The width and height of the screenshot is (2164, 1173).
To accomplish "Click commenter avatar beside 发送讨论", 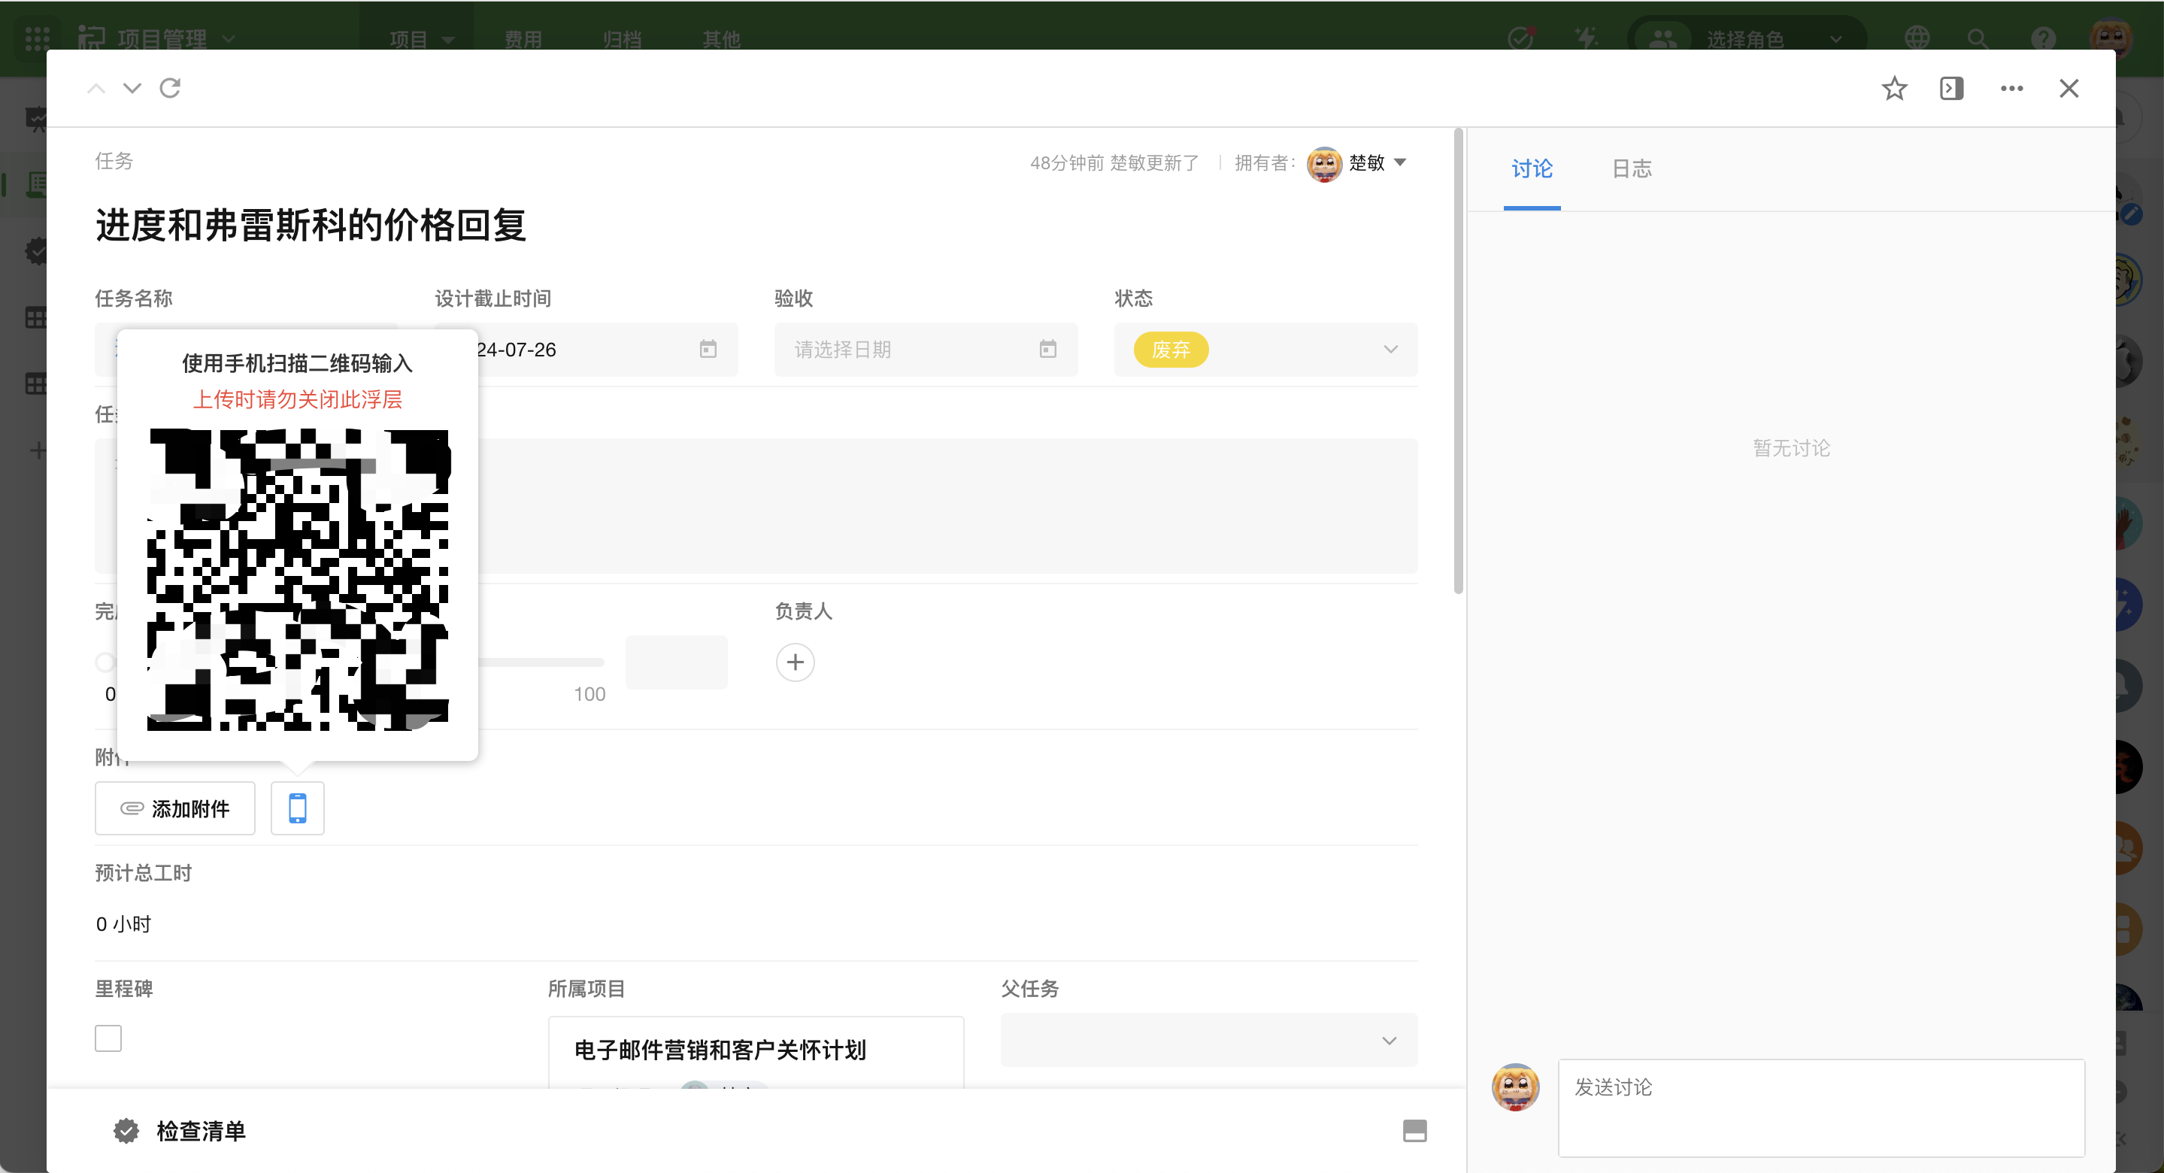I will point(1515,1087).
